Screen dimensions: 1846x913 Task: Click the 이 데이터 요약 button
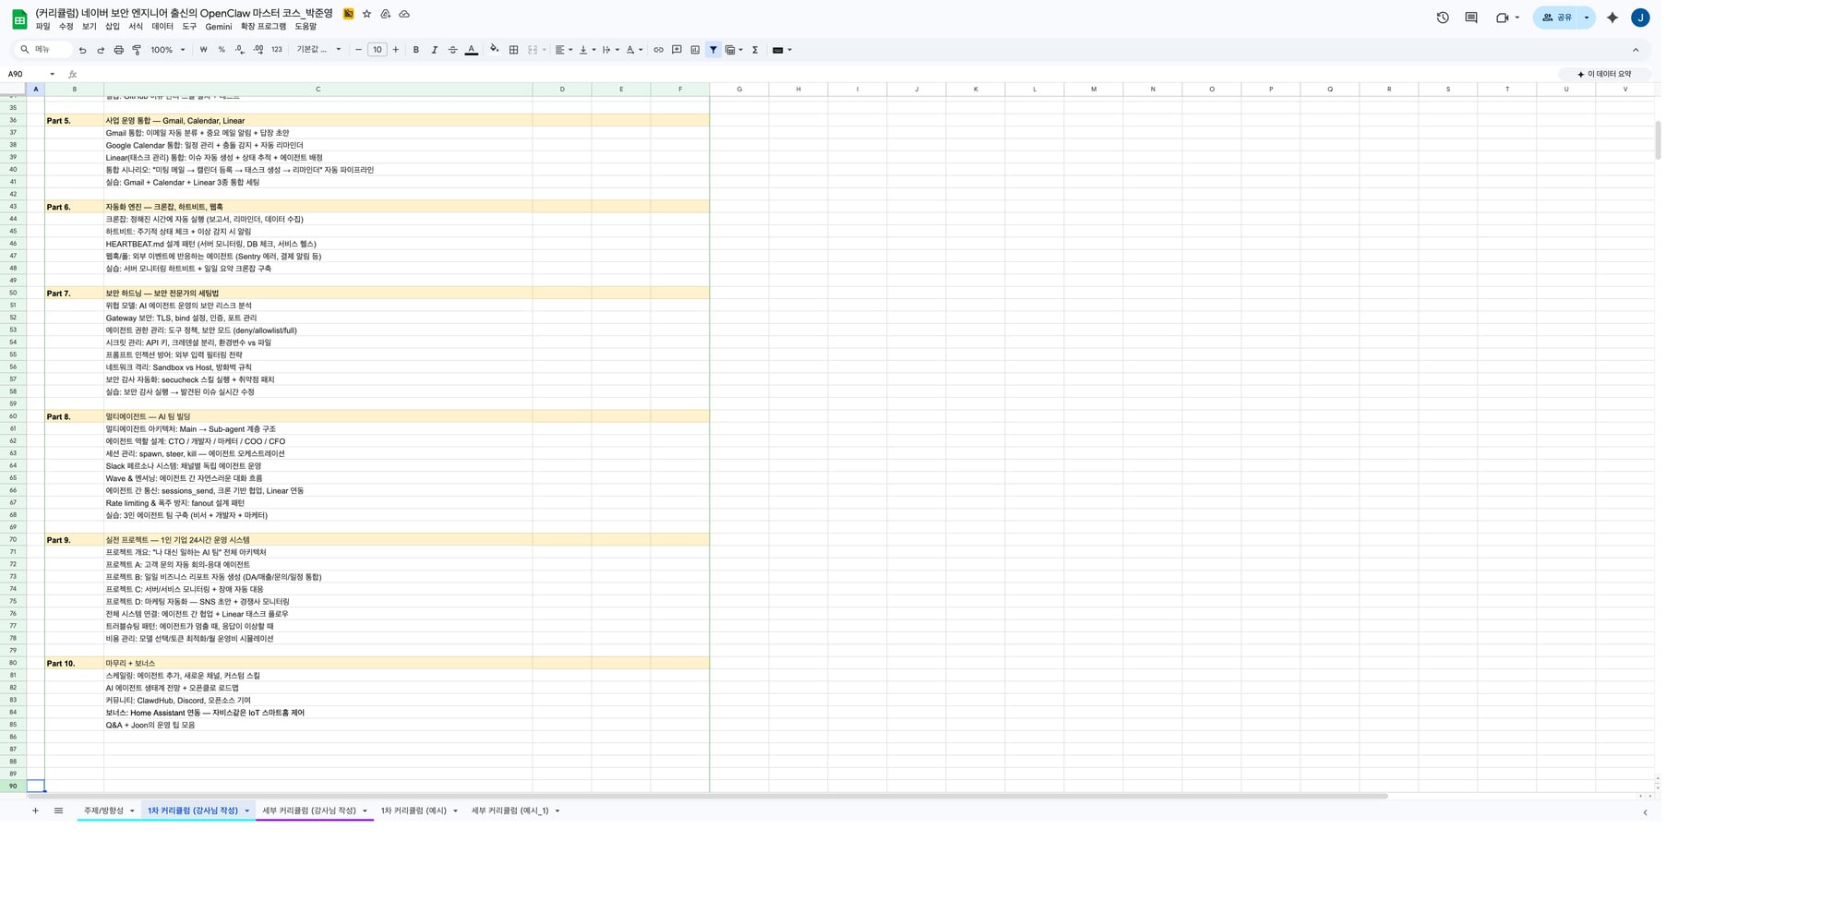click(x=1604, y=74)
